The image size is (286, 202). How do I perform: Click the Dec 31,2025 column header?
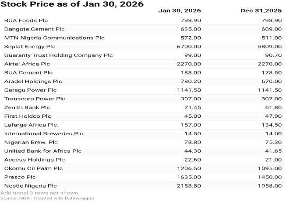[261, 10]
